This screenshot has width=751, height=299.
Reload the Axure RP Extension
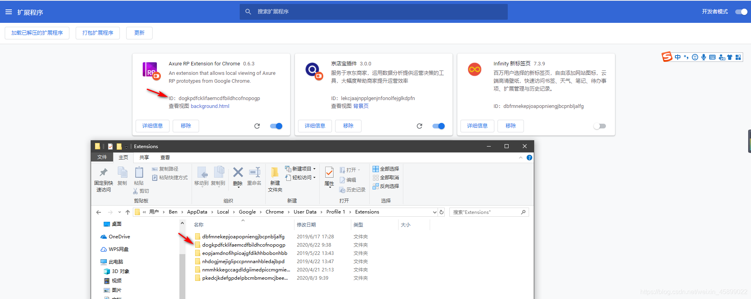coord(257,126)
